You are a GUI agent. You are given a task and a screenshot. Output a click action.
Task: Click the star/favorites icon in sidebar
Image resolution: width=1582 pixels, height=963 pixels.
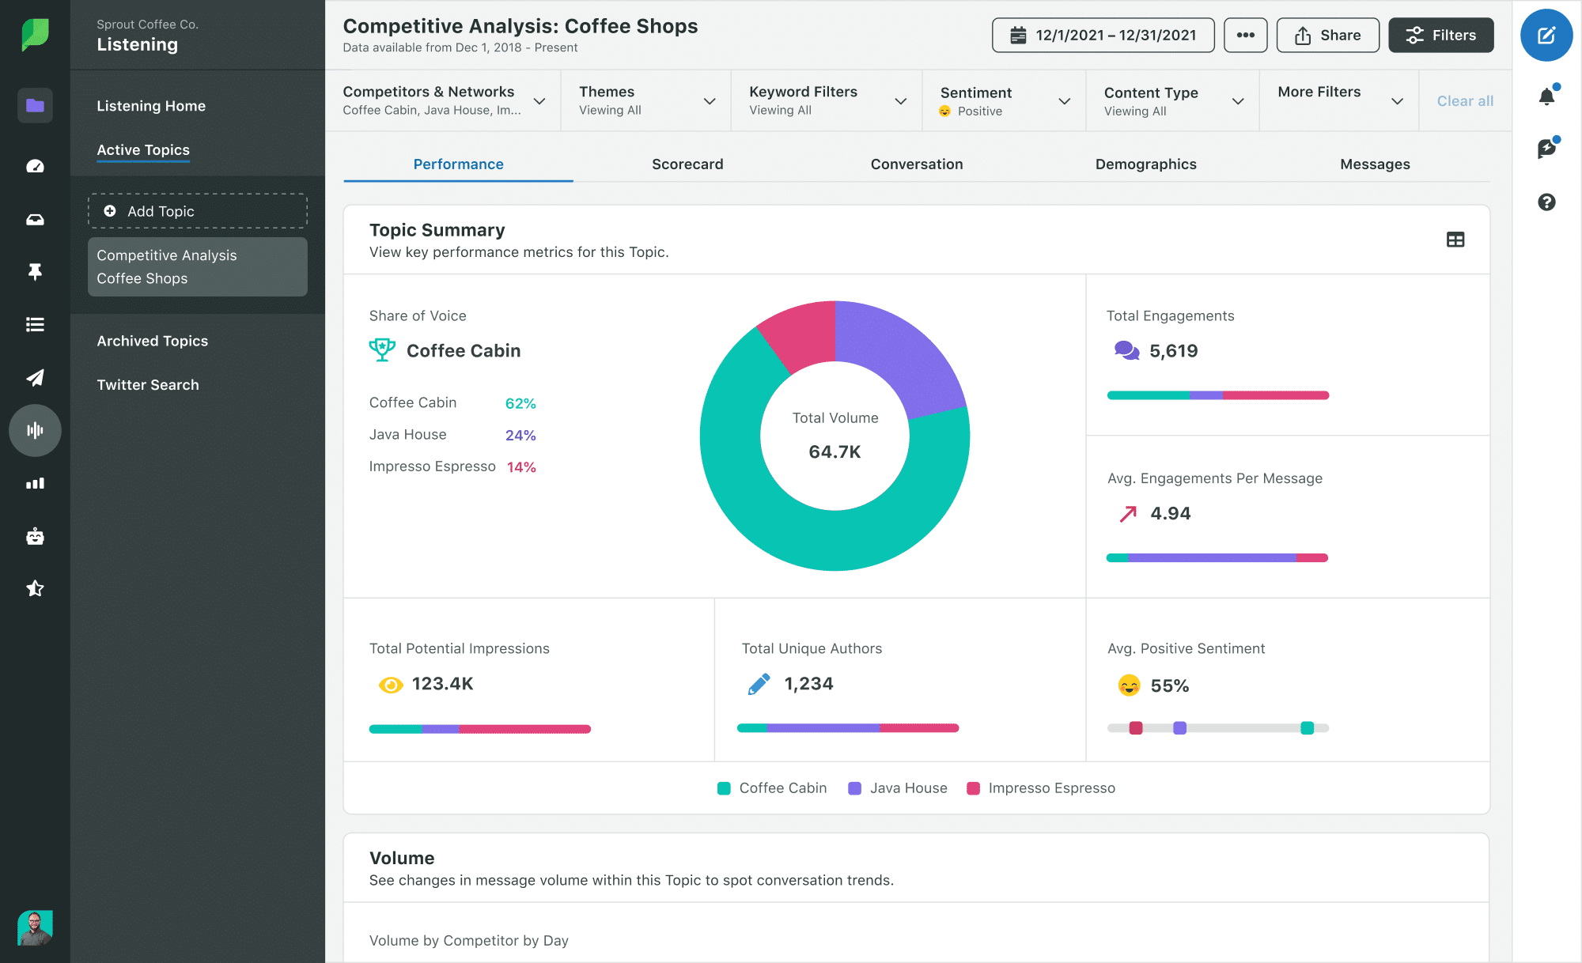pyautogui.click(x=32, y=587)
